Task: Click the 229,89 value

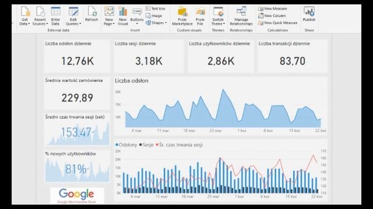Action: 78,98
